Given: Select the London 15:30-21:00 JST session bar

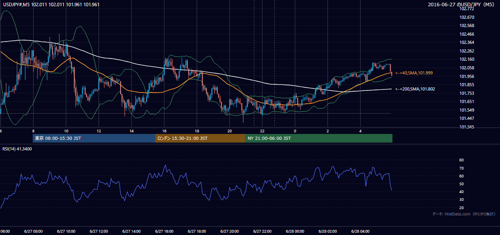Looking at the screenshot, I should coord(200,138).
